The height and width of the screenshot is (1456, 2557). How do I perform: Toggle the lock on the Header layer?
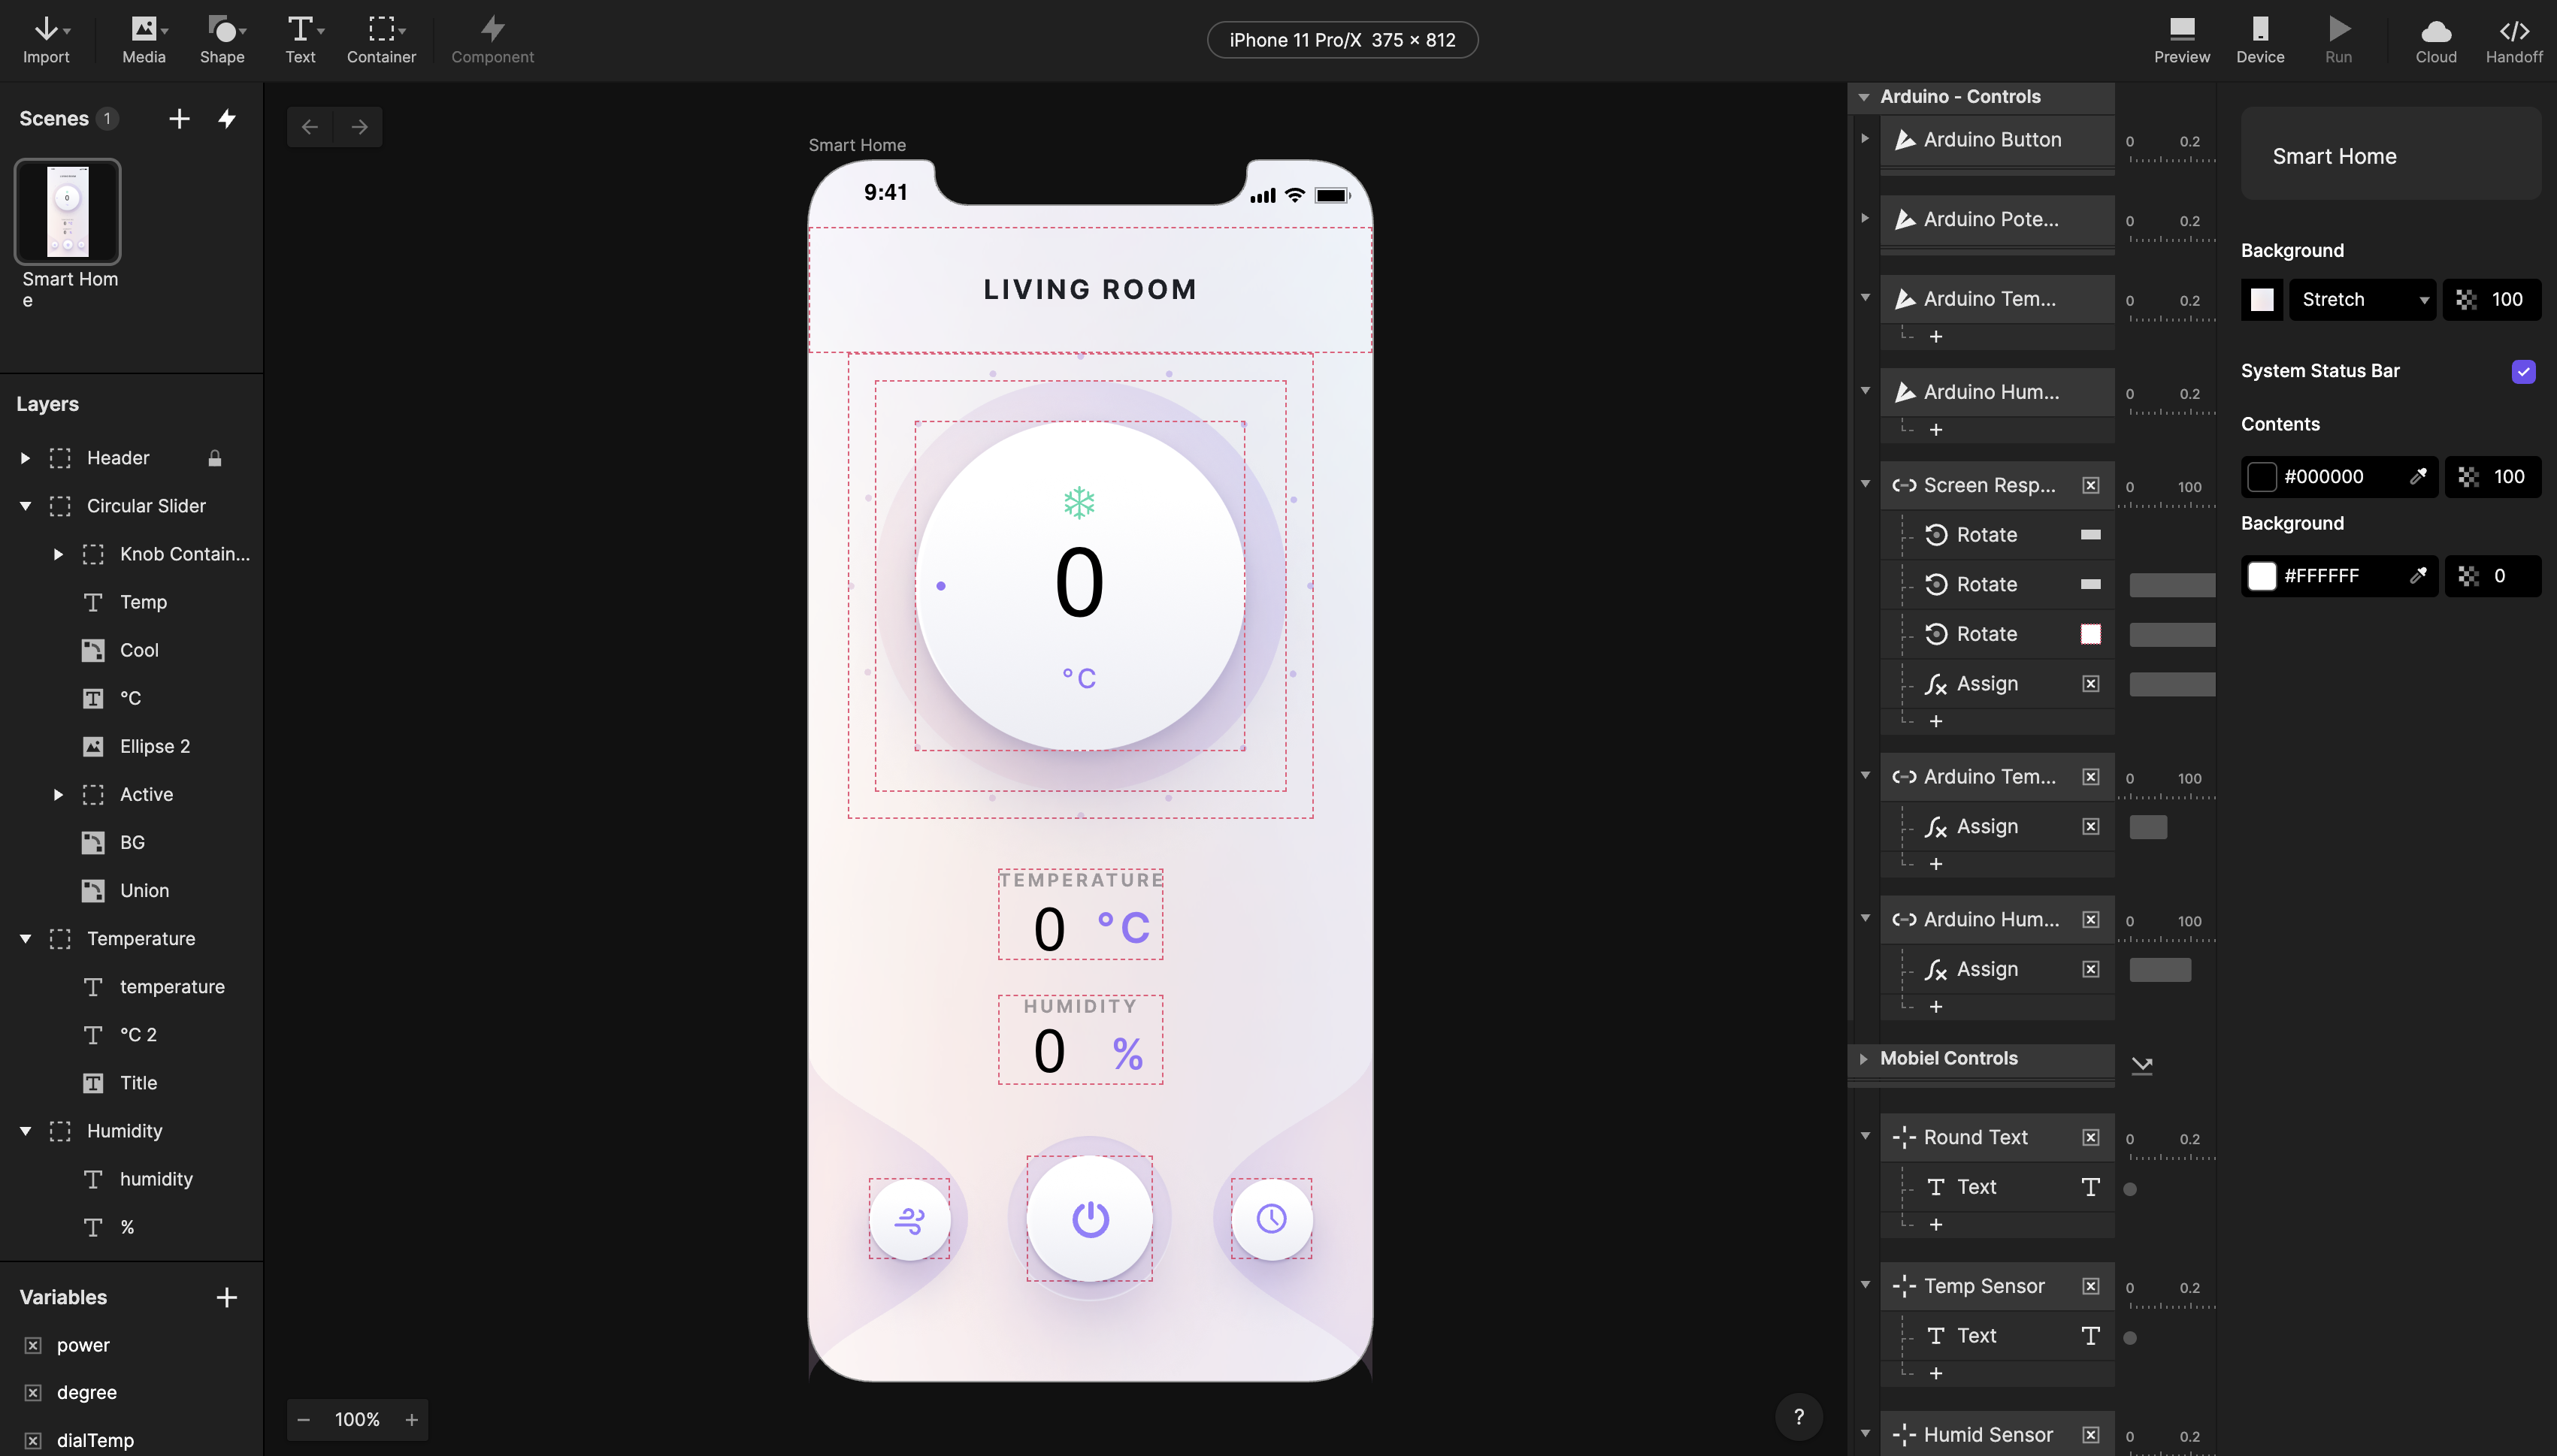214,458
